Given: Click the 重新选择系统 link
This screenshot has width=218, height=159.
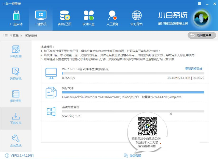Looking at the screenshot, I should (193, 69).
